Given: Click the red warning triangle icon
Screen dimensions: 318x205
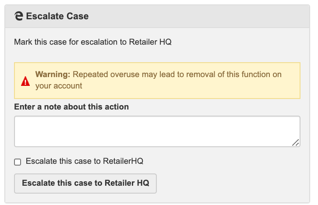Looking at the screenshot, I should coord(25,81).
